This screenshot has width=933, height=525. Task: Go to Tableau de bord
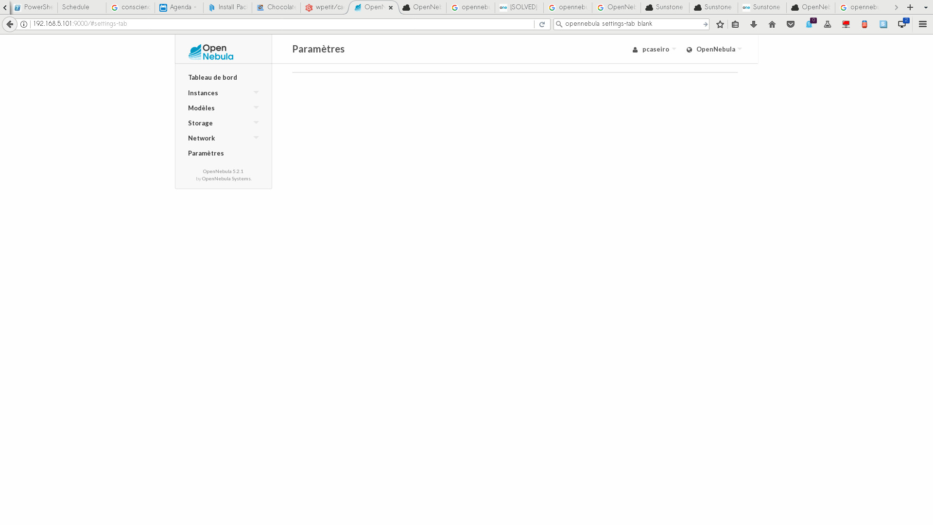(212, 77)
